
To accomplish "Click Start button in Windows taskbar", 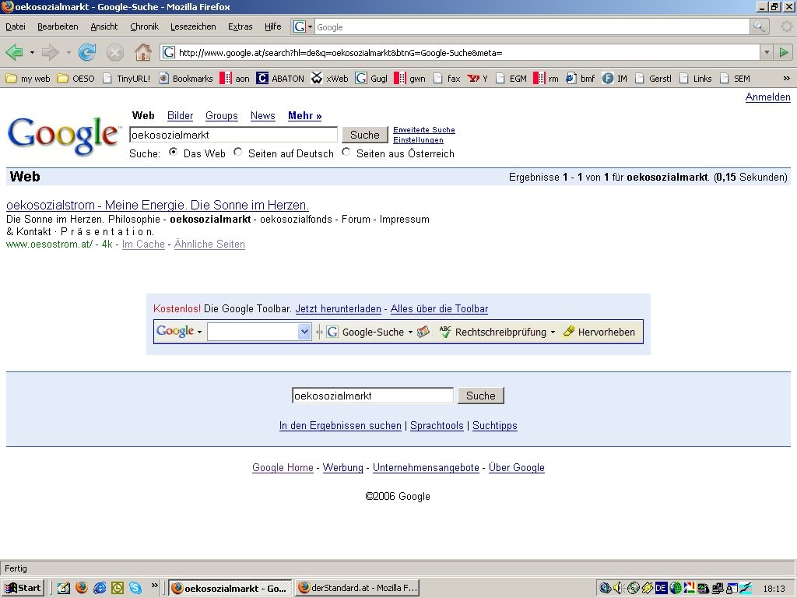I will [23, 588].
